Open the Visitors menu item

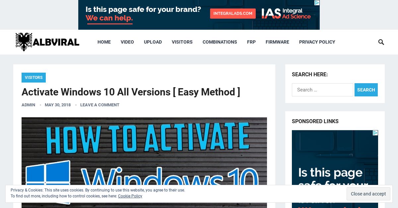(182, 42)
